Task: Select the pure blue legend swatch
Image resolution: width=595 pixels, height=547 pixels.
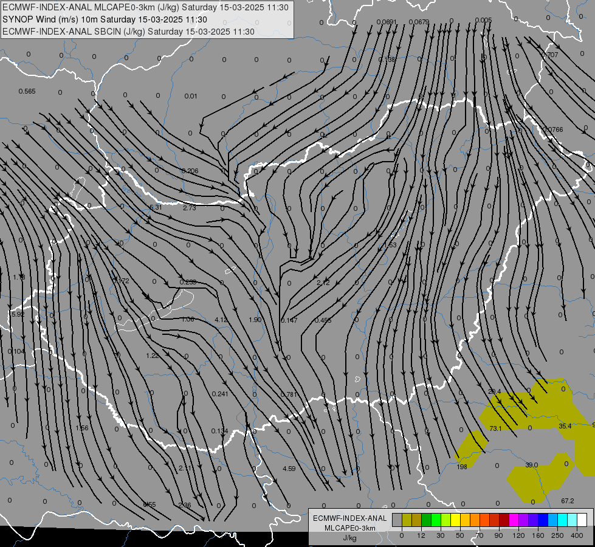Action: tap(543, 520)
